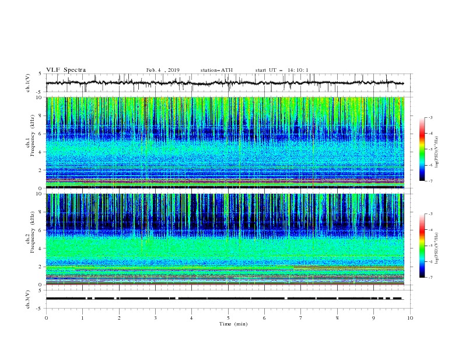Viewport: 462px width, 357px height.
Task: Click time axis tick label "9"
Action: 373,318
